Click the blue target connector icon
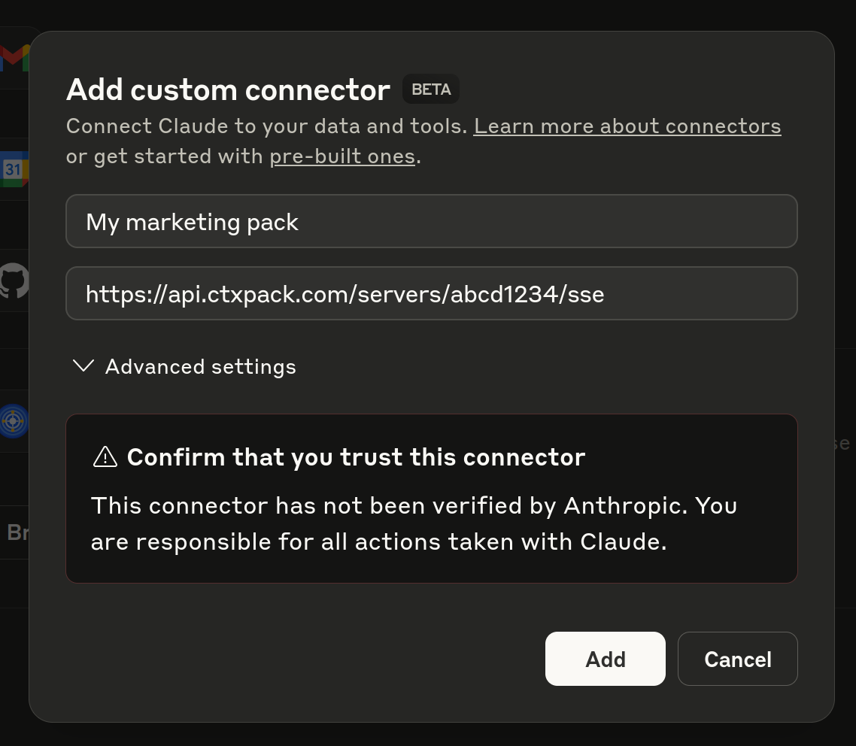 [x=15, y=420]
